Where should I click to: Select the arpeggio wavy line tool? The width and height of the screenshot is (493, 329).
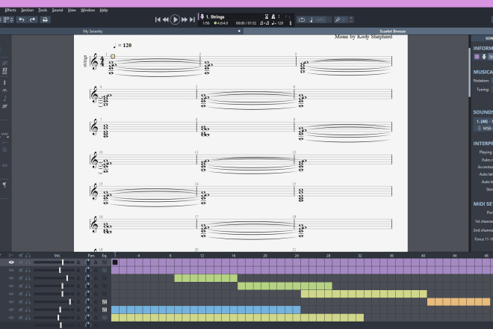[x=4, y=82]
